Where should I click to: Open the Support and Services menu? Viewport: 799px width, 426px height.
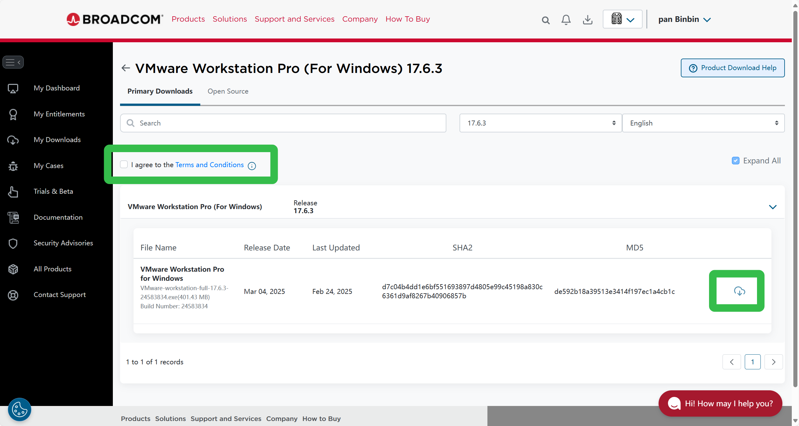click(x=294, y=19)
